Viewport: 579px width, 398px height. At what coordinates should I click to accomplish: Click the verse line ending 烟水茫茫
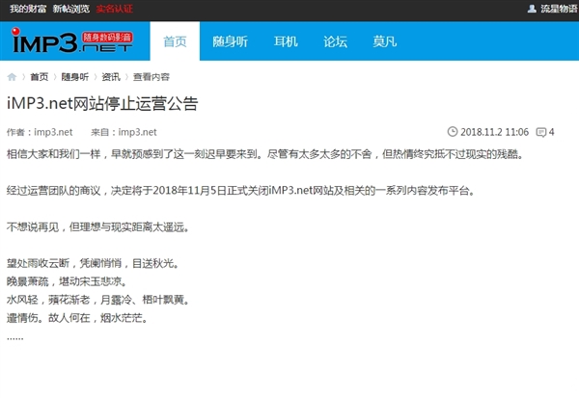[x=77, y=318]
